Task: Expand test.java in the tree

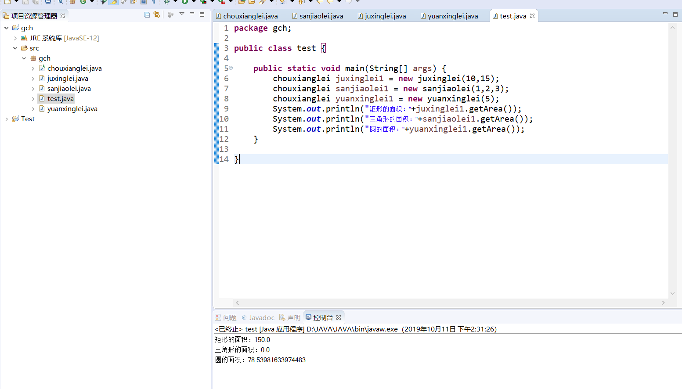Action: click(33, 99)
